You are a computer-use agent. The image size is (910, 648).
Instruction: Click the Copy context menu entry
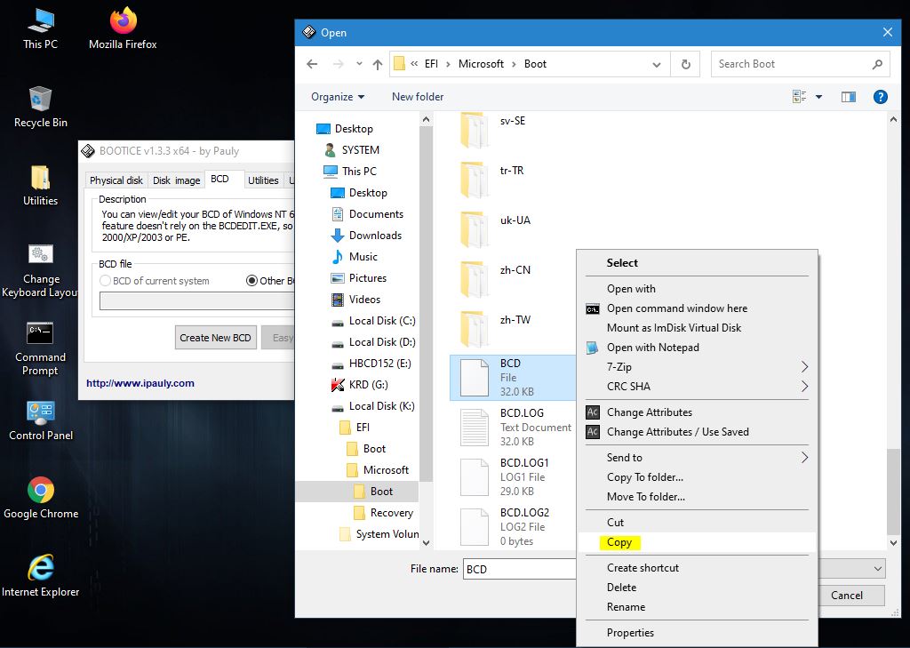(x=619, y=542)
